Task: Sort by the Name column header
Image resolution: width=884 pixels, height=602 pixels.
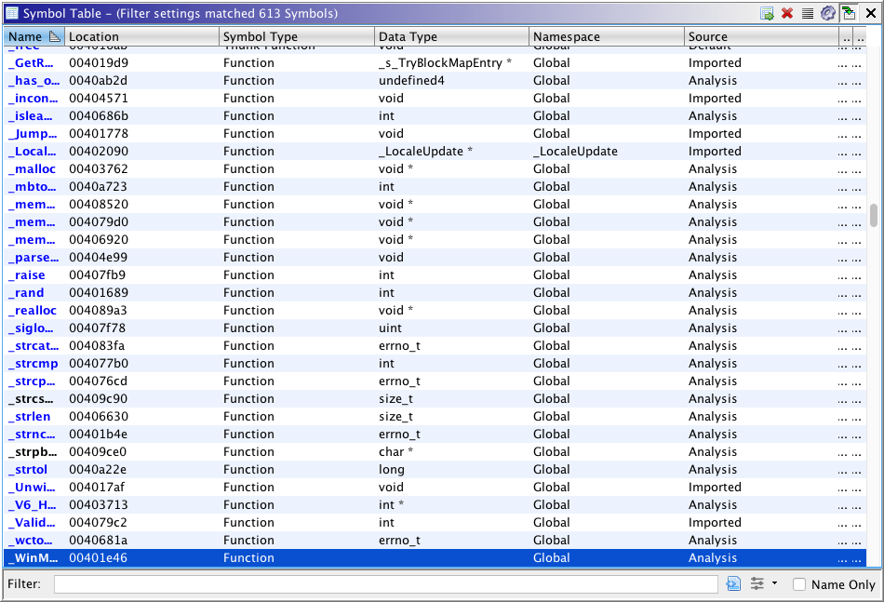Action: (33, 36)
